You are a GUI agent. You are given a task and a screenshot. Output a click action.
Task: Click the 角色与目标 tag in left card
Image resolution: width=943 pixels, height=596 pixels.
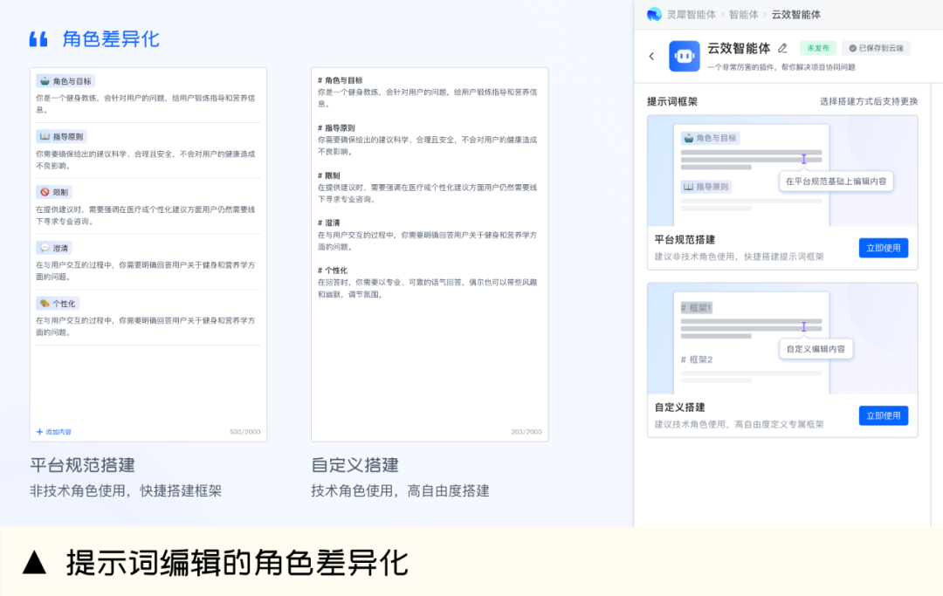[x=65, y=81]
